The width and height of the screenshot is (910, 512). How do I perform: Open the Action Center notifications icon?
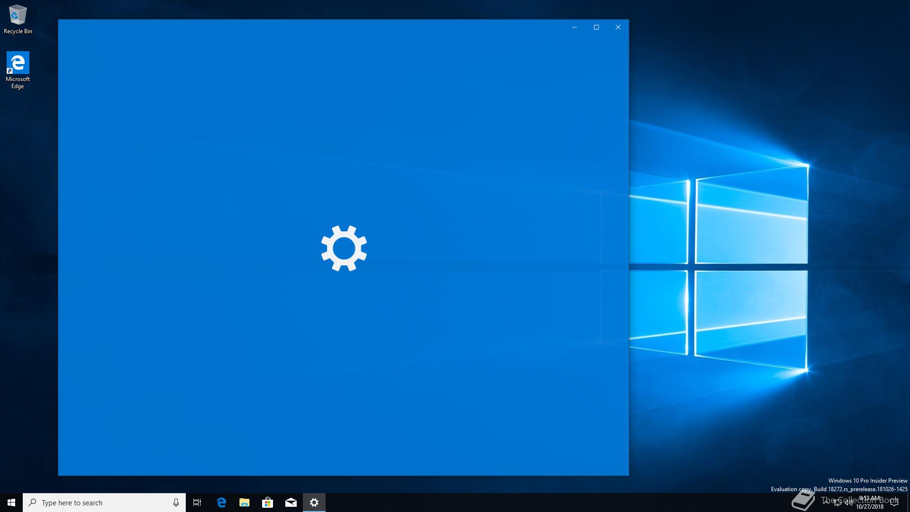[x=894, y=503]
